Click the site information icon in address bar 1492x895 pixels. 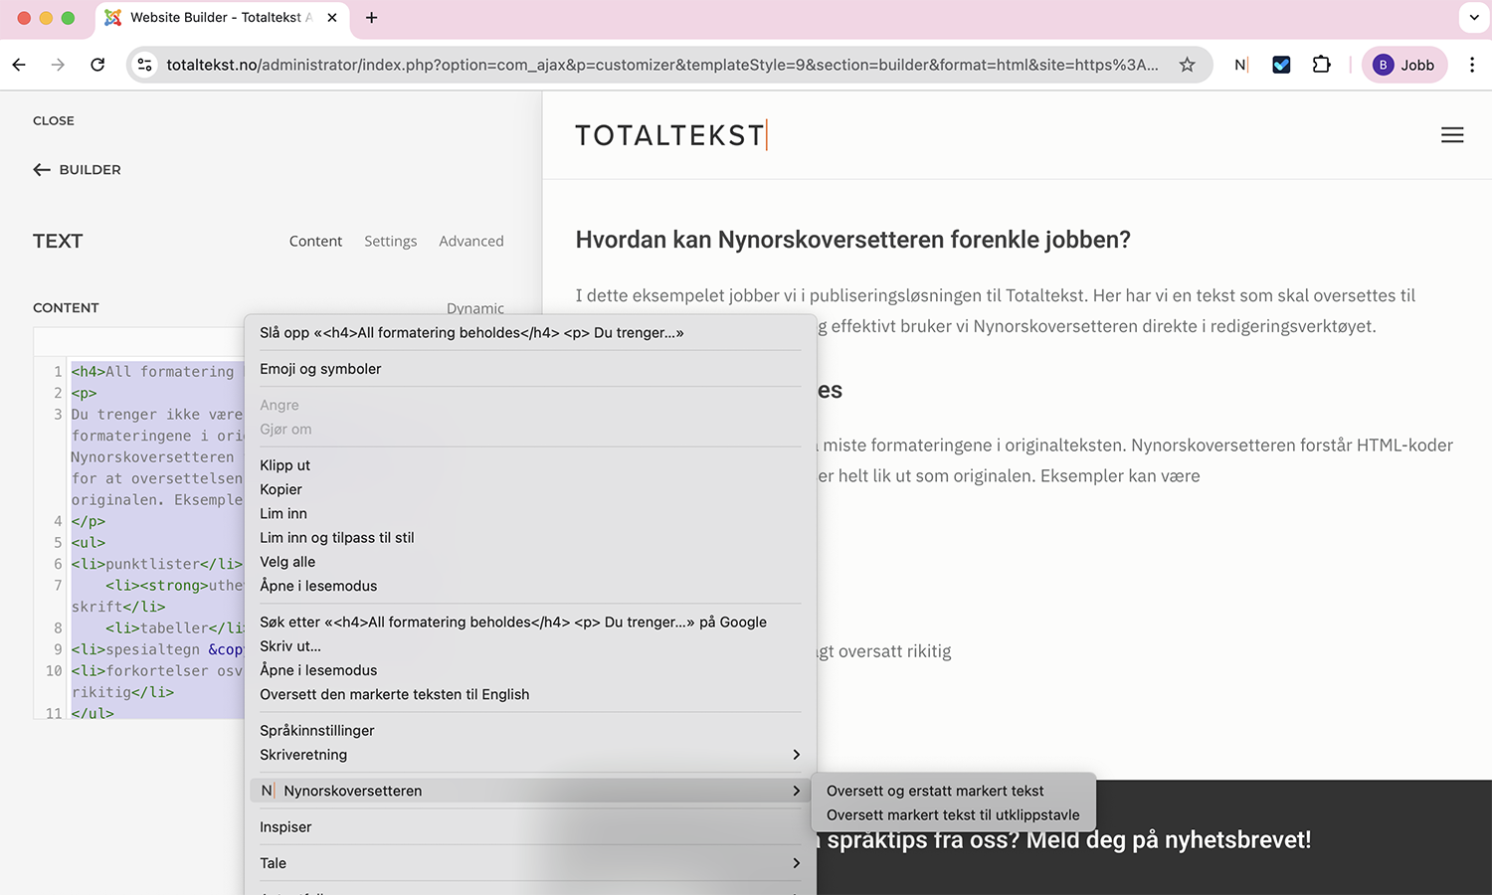point(145,65)
